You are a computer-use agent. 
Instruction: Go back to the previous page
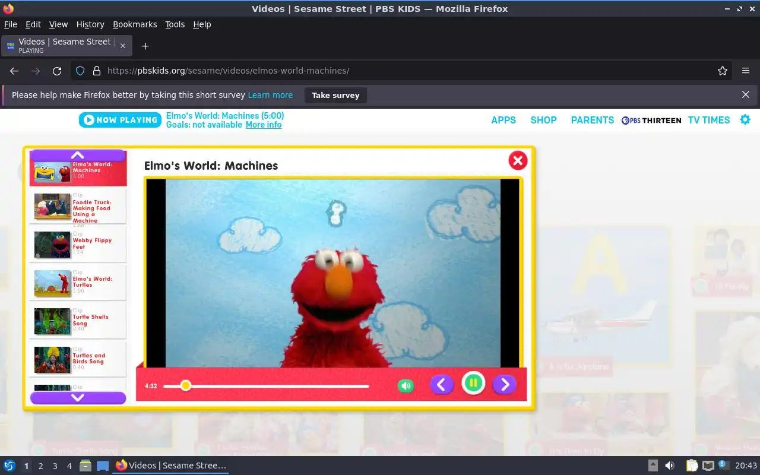point(14,71)
